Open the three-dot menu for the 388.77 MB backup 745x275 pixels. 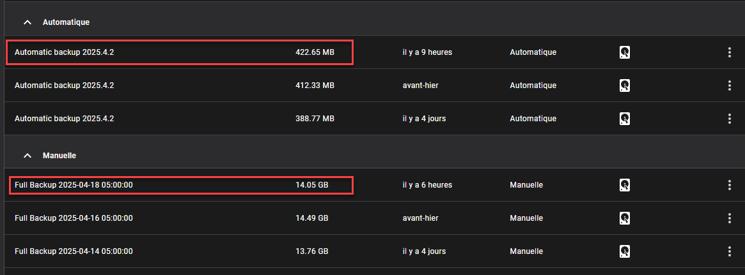click(x=729, y=119)
